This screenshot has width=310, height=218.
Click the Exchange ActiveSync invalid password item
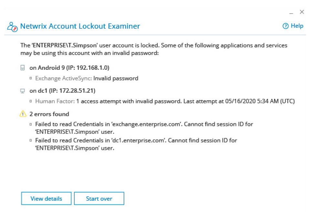click(x=87, y=78)
